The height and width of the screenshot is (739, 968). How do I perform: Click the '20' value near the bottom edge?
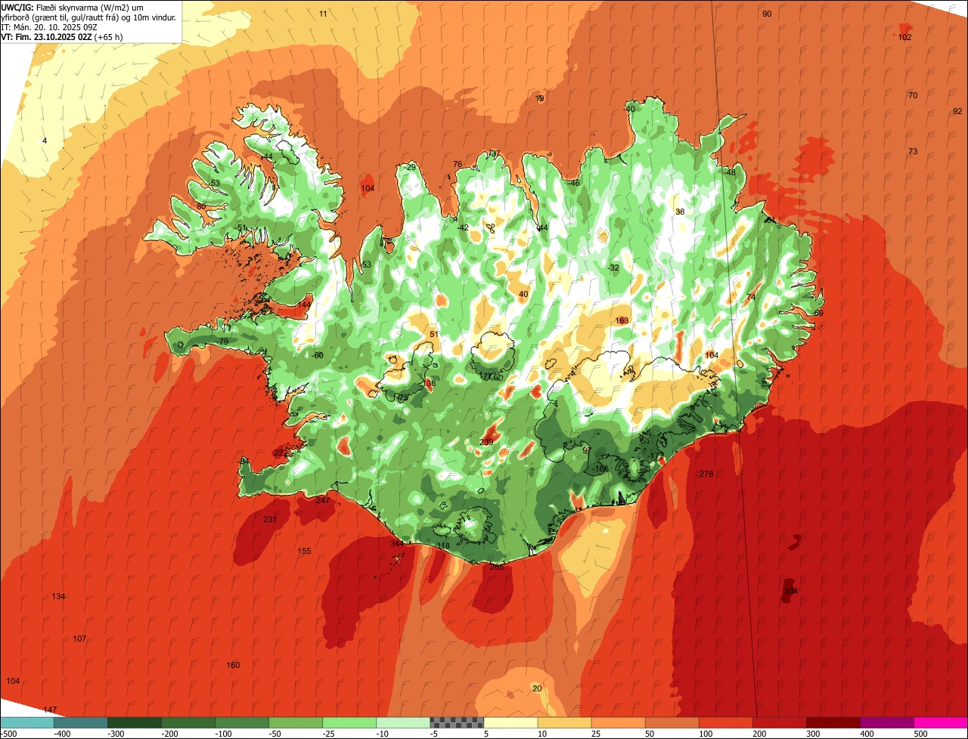coord(537,688)
